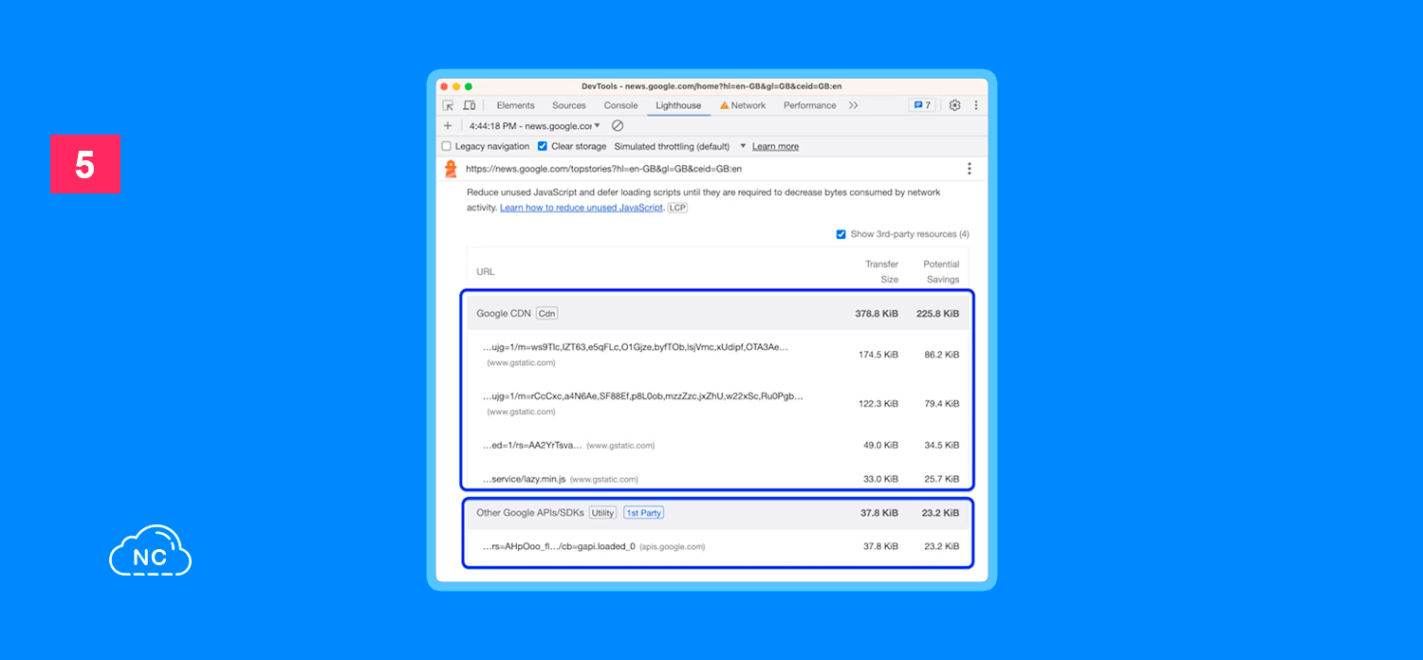Viewport: 1423px width, 660px height.
Task: Activate the inspect element picker icon
Action: pyautogui.click(x=448, y=105)
